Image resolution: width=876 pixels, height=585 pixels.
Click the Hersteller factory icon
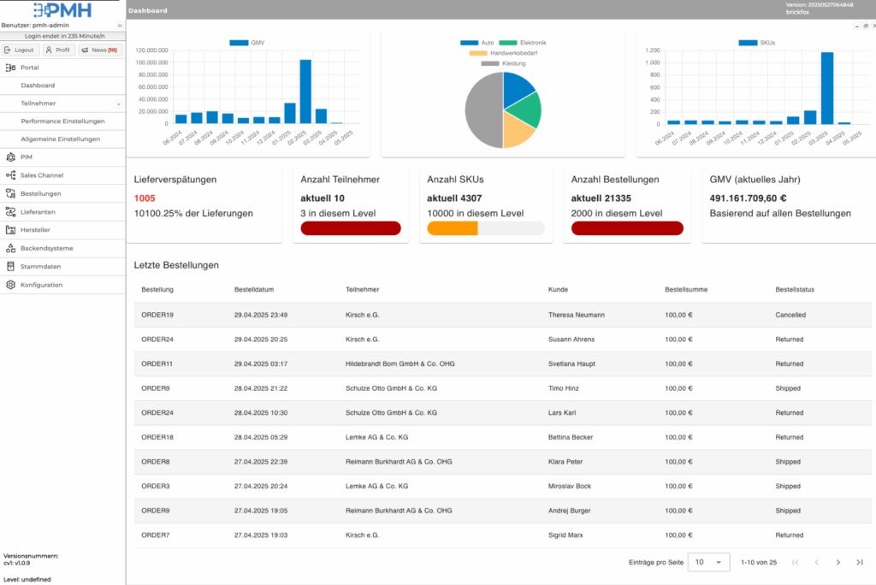pos(11,229)
